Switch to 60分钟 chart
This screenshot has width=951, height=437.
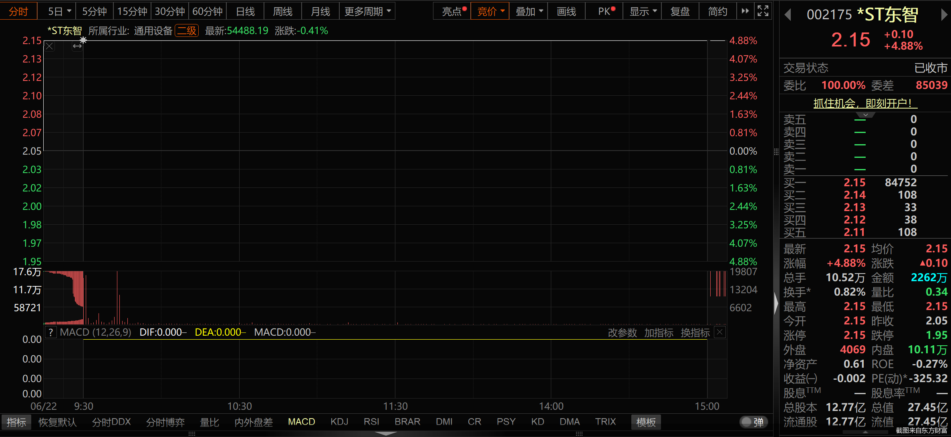pos(208,11)
